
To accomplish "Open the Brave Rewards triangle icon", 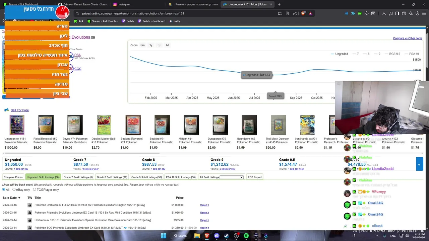I will pyautogui.click(x=310, y=13).
